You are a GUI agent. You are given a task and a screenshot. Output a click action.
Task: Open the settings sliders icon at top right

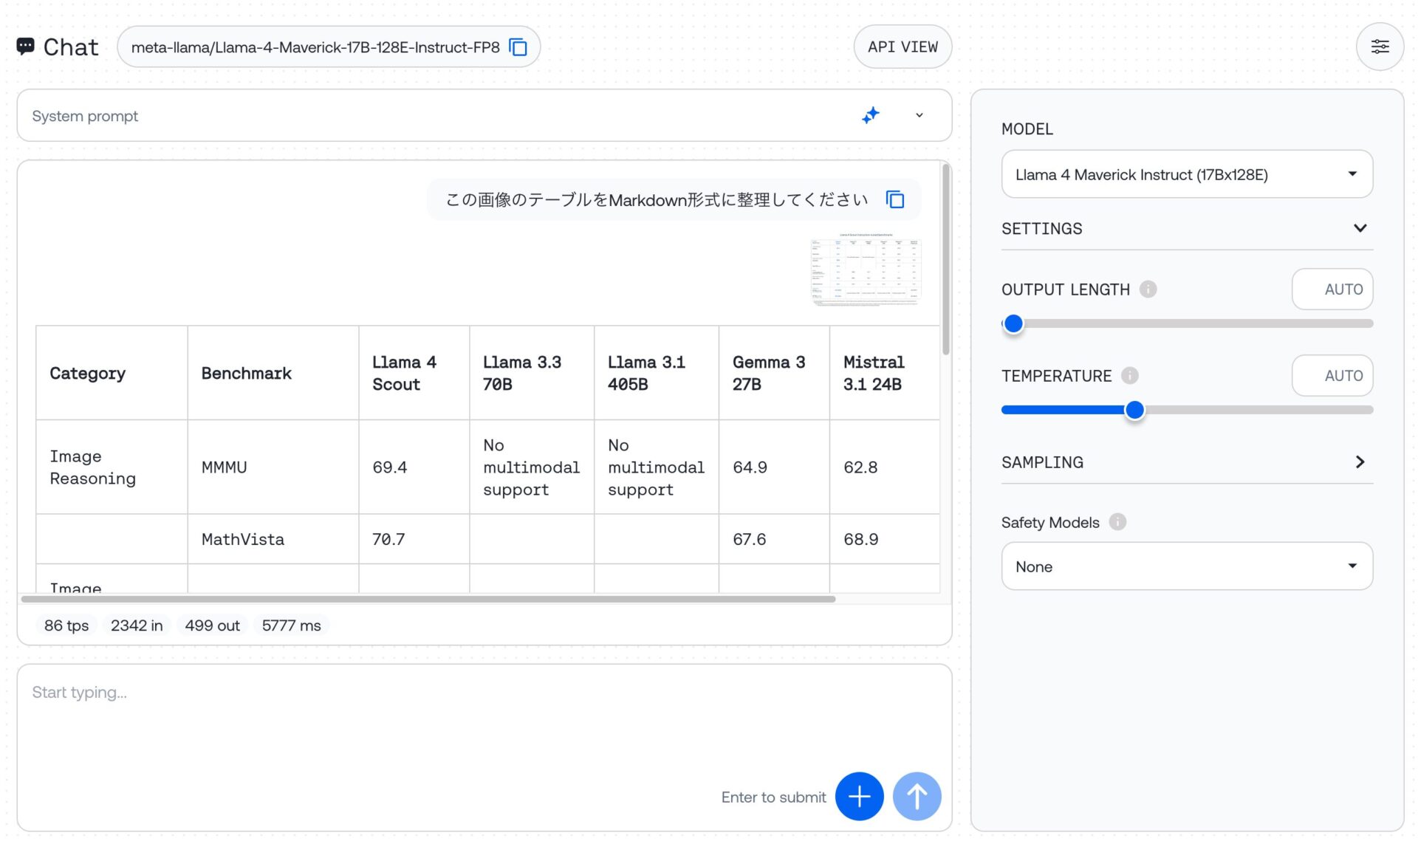(1379, 47)
